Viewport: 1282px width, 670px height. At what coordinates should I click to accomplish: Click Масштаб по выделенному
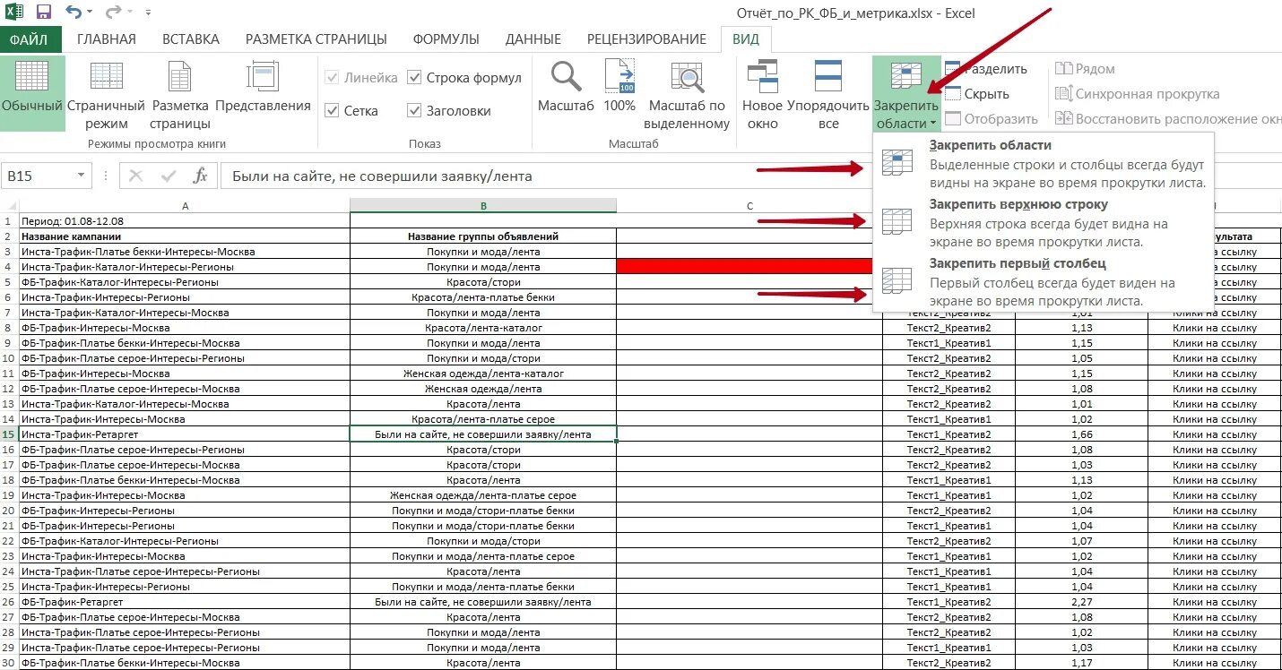pyautogui.click(x=687, y=93)
